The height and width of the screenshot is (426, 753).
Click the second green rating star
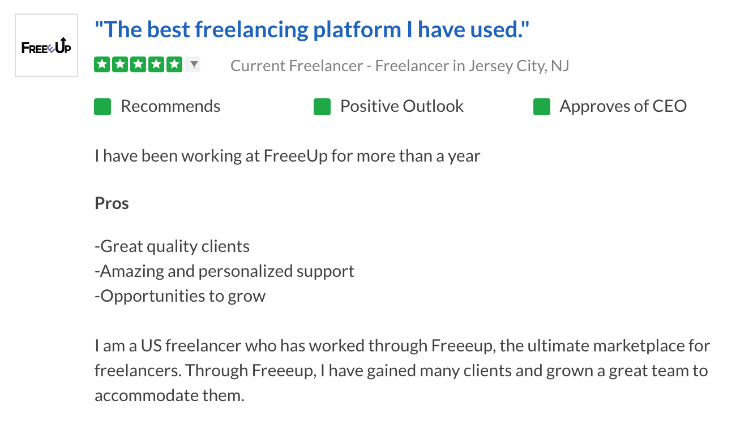(x=119, y=64)
